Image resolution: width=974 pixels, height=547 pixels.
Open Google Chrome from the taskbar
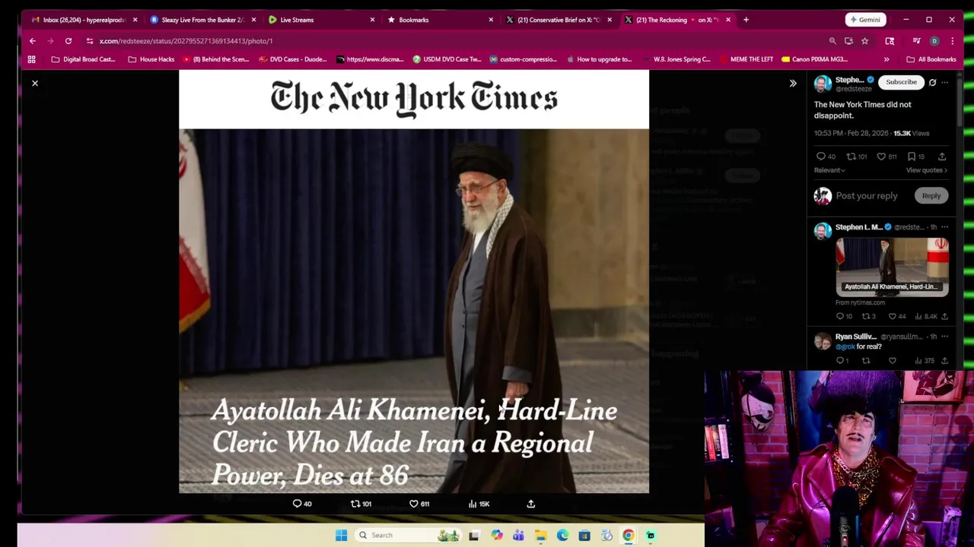point(629,535)
